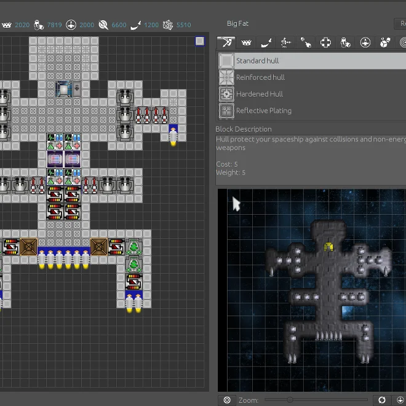Open the turret weapons category icon
The width and height of the screenshot is (406, 406).
[285, 42]
